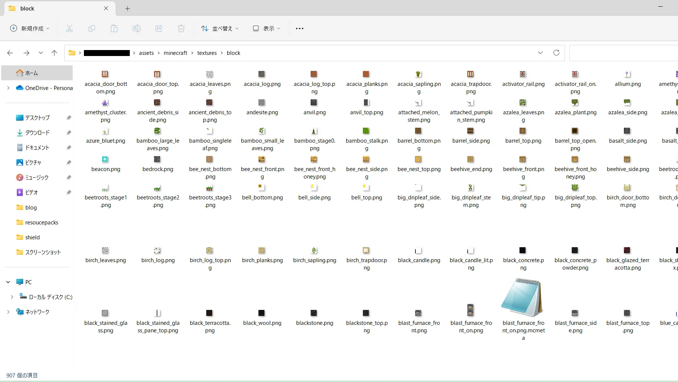Click the Copy icon in toolbar
Image resolution: width=678 pixels, height=382 pixels.
click(92, 28)
